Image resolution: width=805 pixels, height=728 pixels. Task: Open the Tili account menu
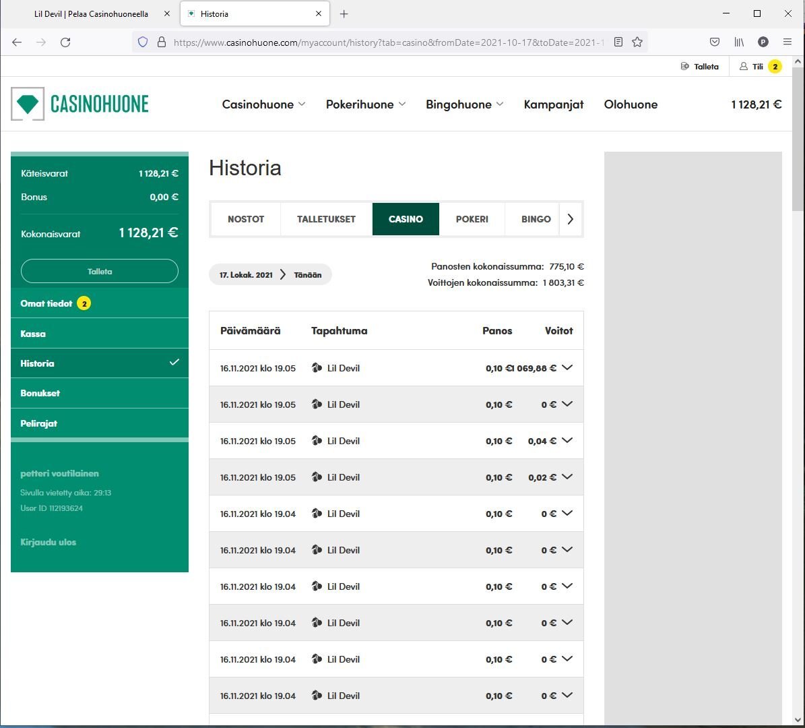[x=760, y=66]
